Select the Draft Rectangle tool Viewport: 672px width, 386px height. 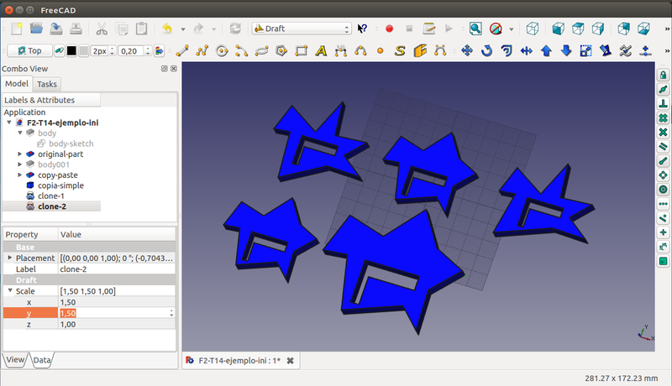pyautogui.click(x=301, y=50)
